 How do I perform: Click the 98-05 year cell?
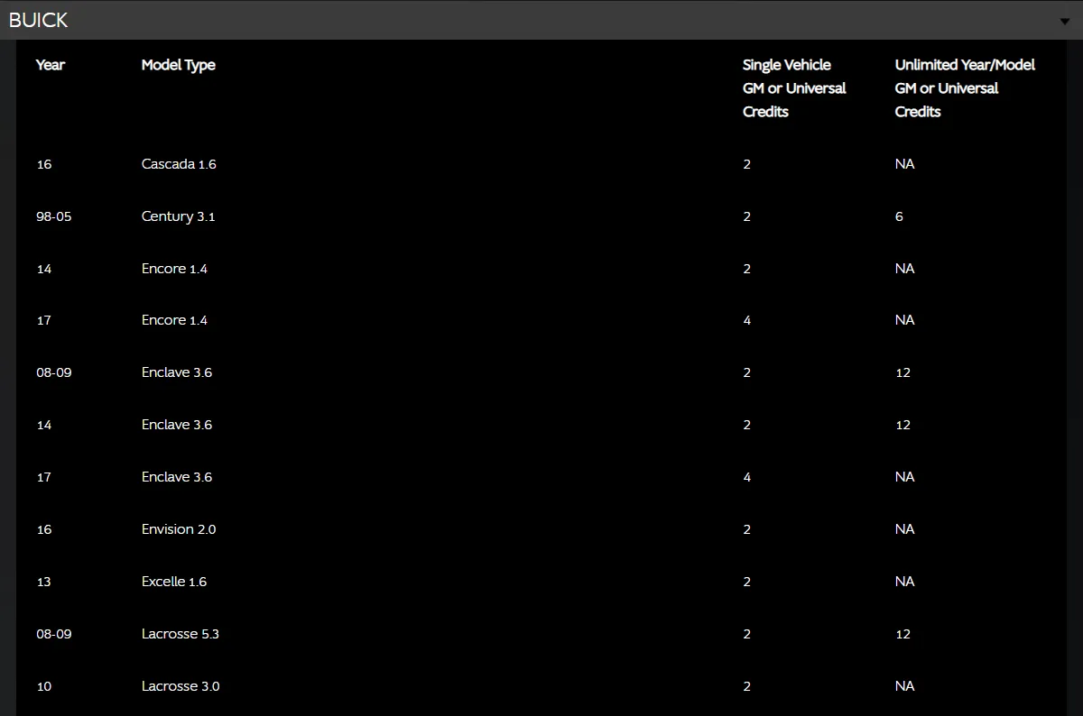(x=54, y=216)
